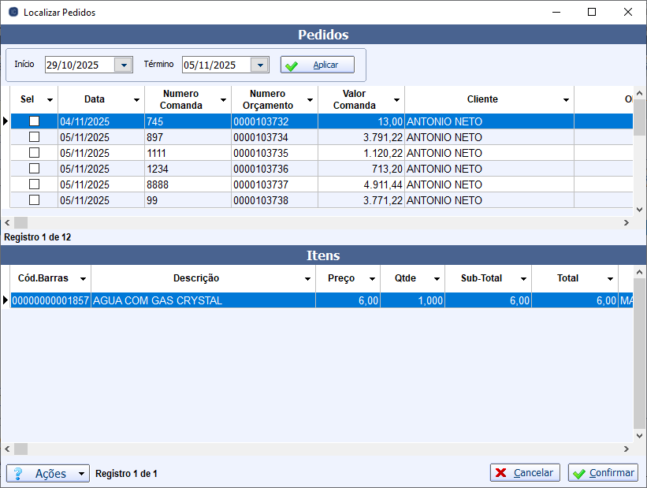Open the Preço column filter arrow
Image resolution: width=647 pixels, height=488 pixels.
(372, 279)
